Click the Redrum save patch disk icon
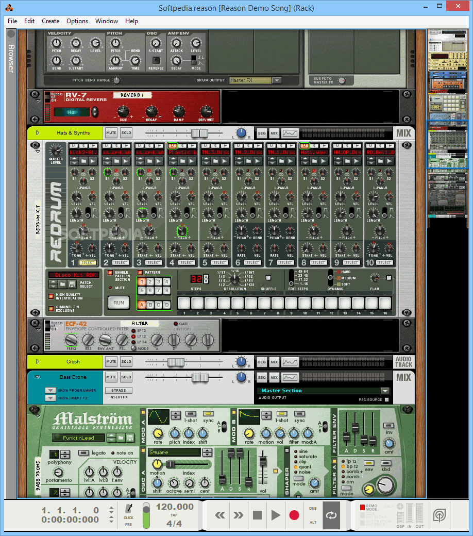The height and width of the screenshot is (536, 473). click(x=72, y=284)
